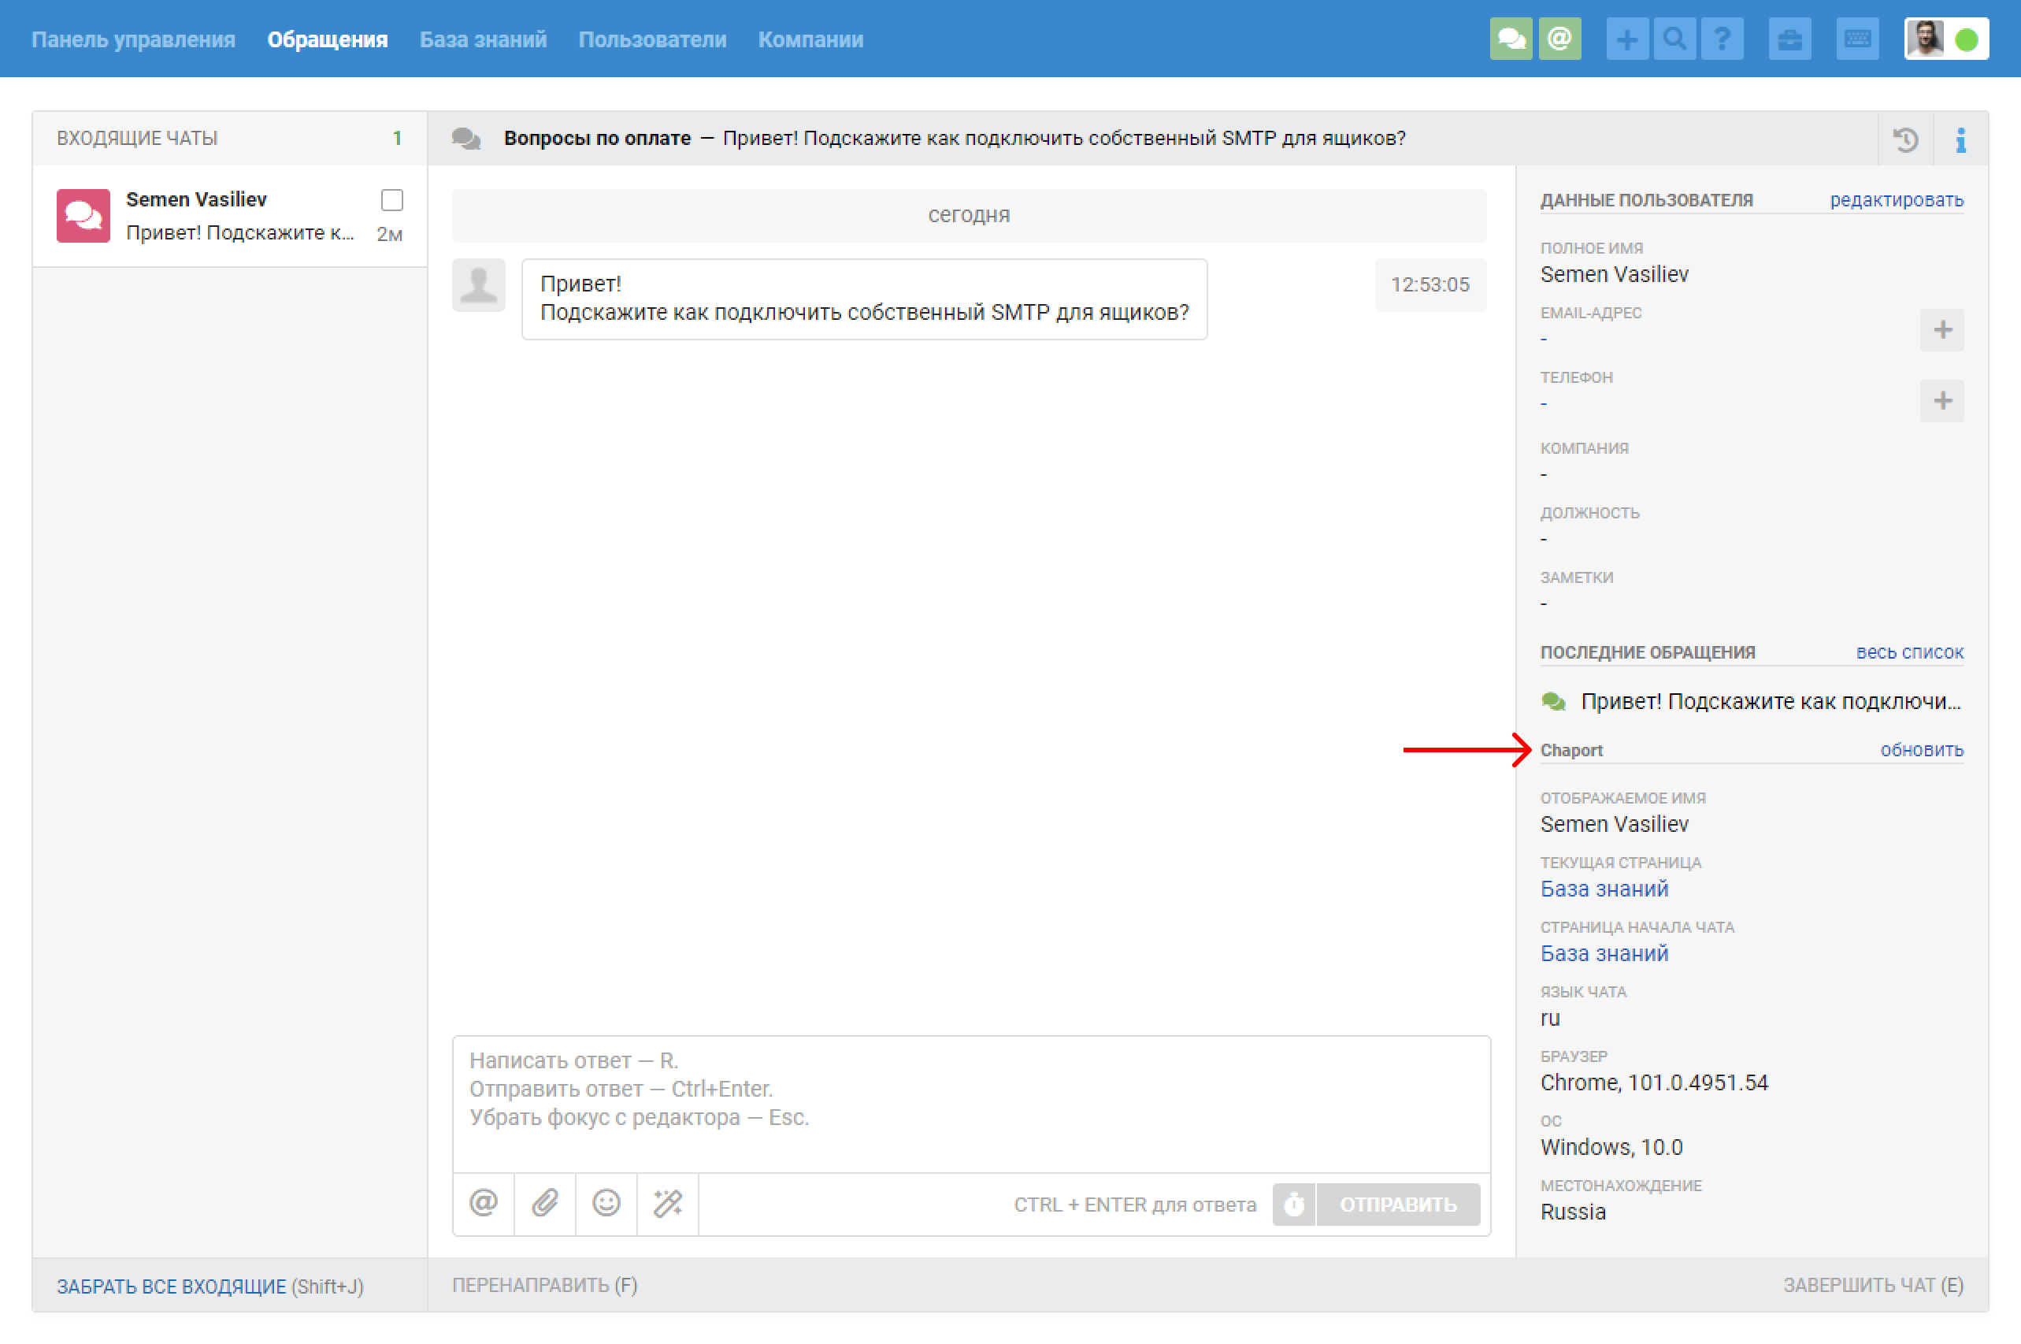Screen dimensions: 2021x1344
Task: Click the редактировать link
Action: coord(1896,200)
